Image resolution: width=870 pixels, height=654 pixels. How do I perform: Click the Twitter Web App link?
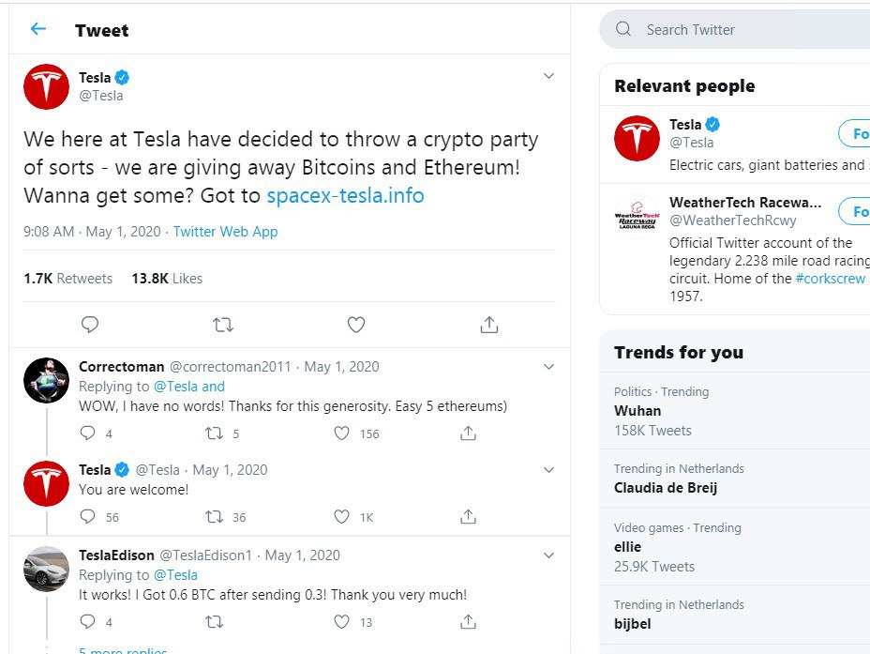click(x=225, y=232)
